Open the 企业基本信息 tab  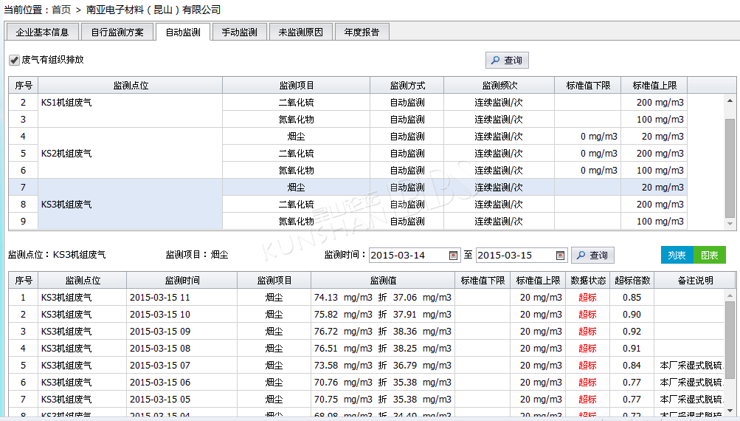[42, 32]
